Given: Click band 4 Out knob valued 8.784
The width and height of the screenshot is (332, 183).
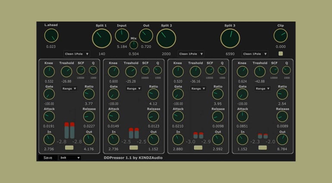Looking at the screenshot, I should [x=282, y=140].
